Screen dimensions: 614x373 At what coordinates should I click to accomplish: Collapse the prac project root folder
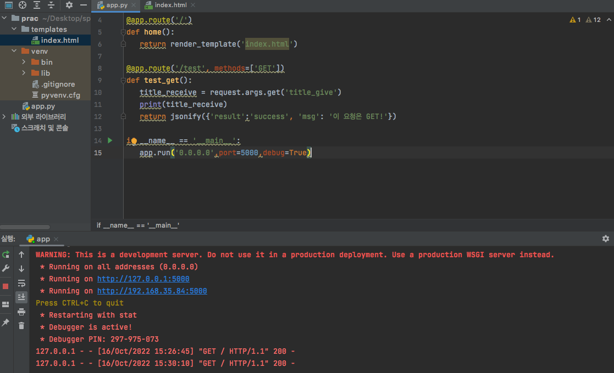click(4, 18)
